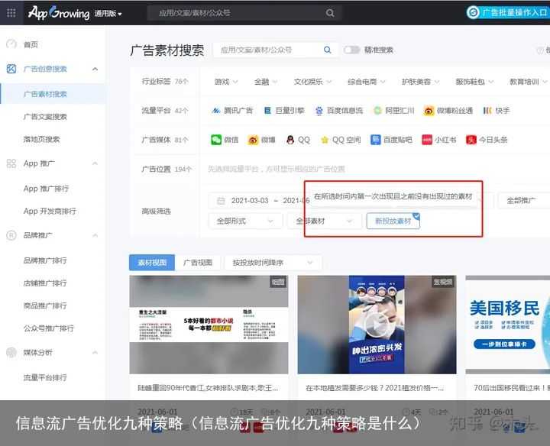The width and height of the screenshot is (550, 446).
Task: Click the top bar search magnifier icon
Action: pyautogui.click(x=330, y=13)
